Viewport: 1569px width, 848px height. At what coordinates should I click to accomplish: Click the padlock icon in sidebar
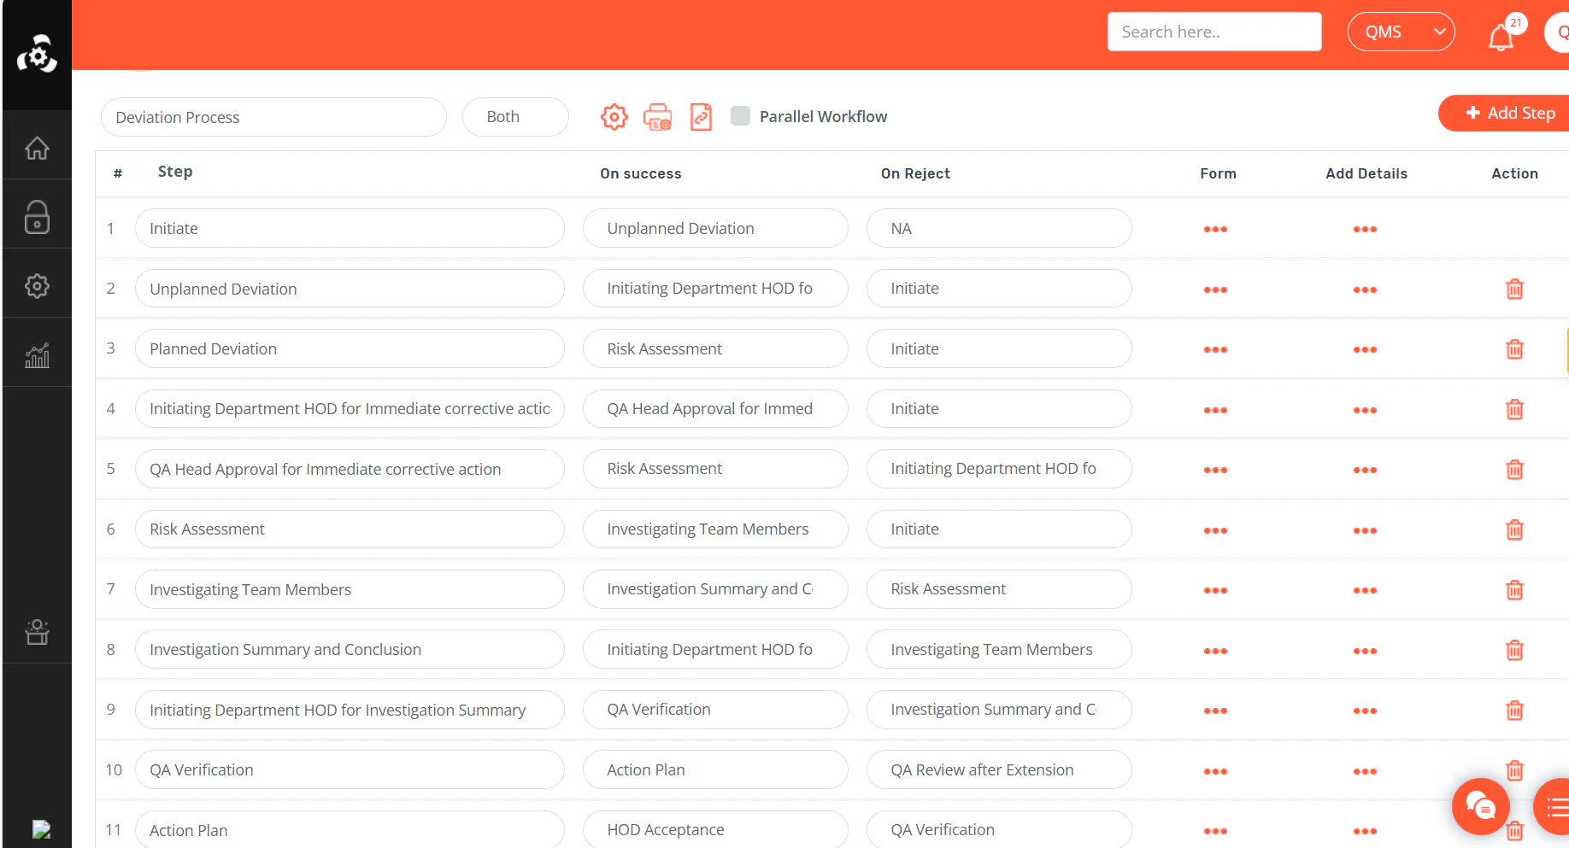click(37, 217)
